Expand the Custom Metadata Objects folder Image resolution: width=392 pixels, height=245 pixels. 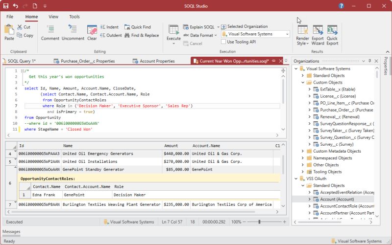[303, 151]
